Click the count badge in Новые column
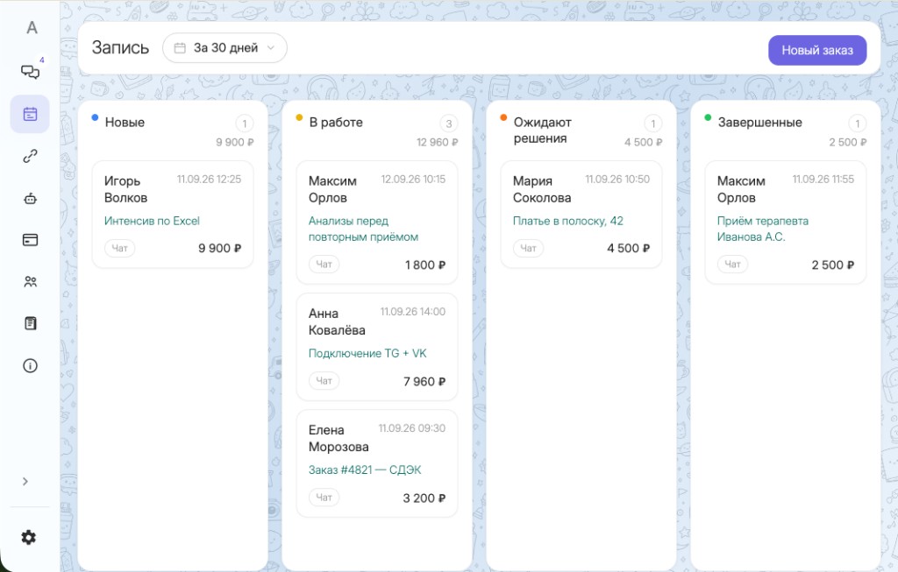 [x=245, y=124]
